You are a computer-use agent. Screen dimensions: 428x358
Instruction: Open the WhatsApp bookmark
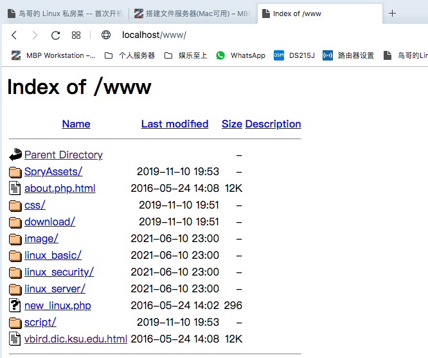240,55
